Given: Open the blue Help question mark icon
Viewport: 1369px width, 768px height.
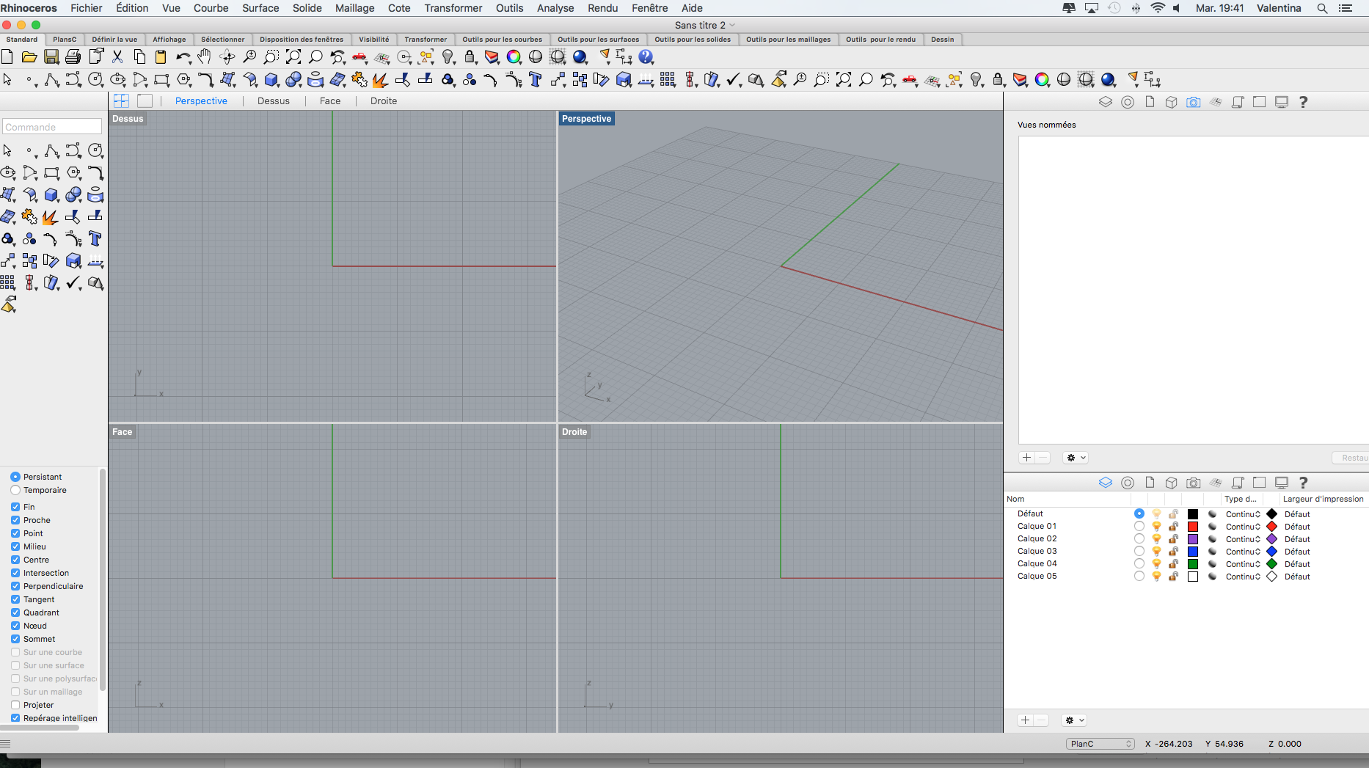Looking at the screenshot, I should (x=646, y=57).
